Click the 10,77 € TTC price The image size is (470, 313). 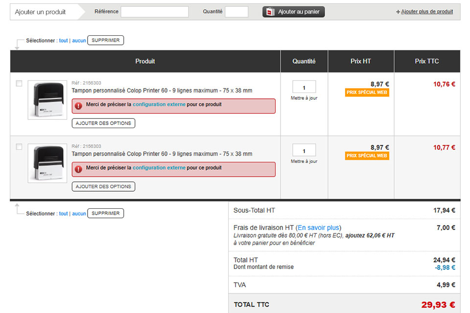click(444, 147)
